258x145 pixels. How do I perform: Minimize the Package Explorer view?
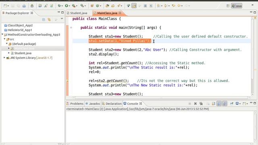tap(59, 12)
